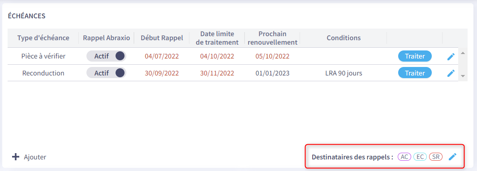Edit the Pièce à vérifier row pencil icon
Image resolution: width=477 pixels, height=171 pixels.
pos(451,56)
